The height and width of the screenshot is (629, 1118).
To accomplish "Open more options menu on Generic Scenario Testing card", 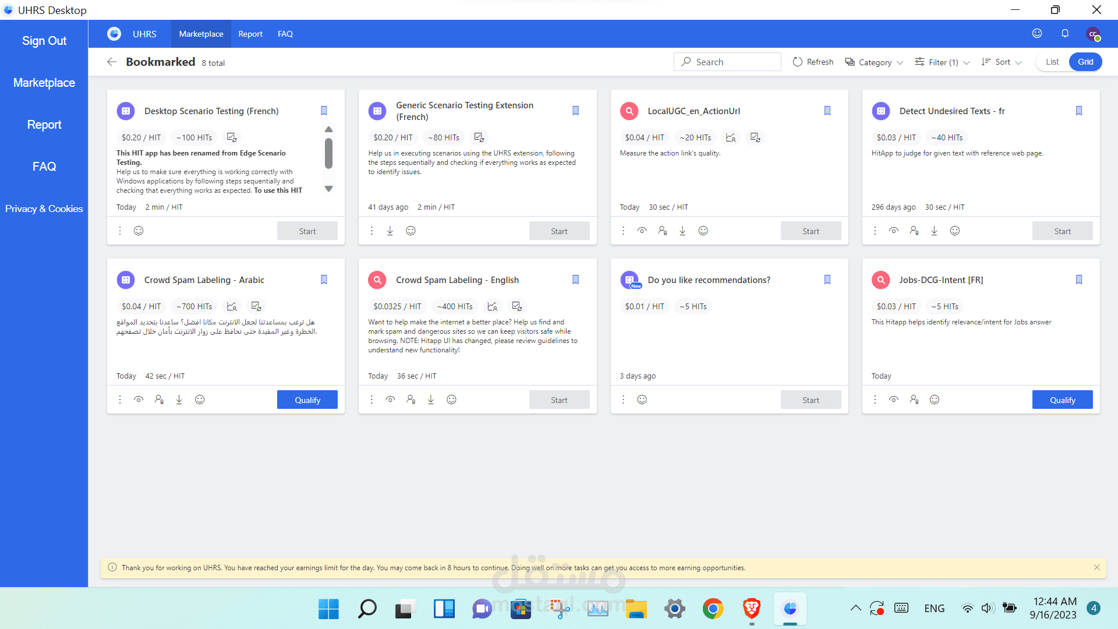I will click(372, 231).
